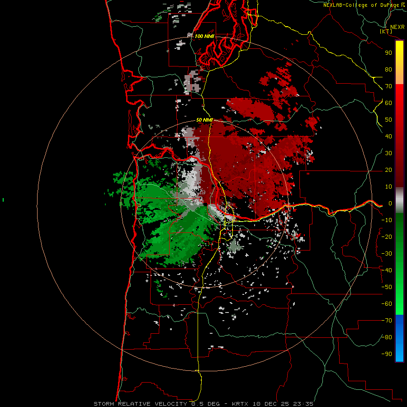Click the 40 value on the velocity scale
This screenshot has width=407, height=407.
pos(388,136)
